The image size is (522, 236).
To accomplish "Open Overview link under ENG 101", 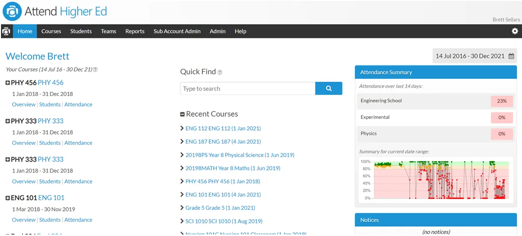I will (x=24, y=220).
